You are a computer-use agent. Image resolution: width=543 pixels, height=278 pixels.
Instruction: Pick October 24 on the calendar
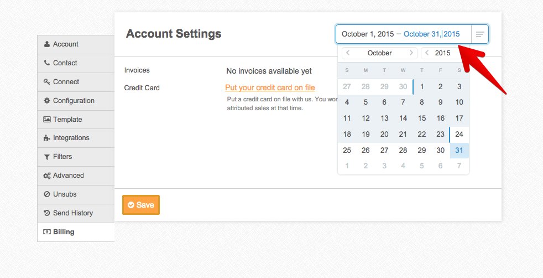click(459, 134)
